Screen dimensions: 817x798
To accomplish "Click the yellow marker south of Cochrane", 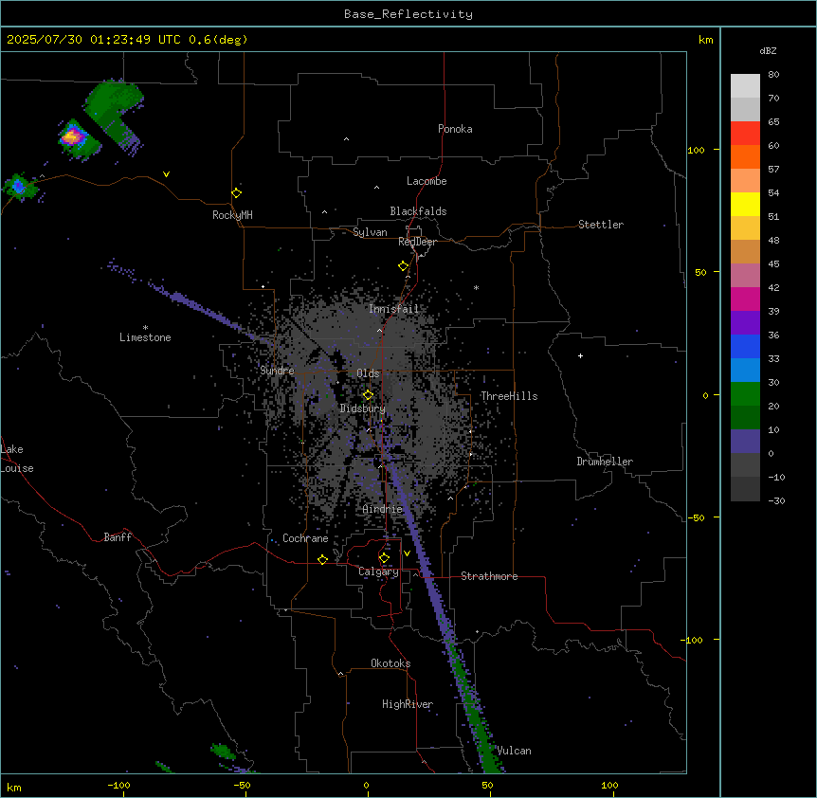I will 322,559.
